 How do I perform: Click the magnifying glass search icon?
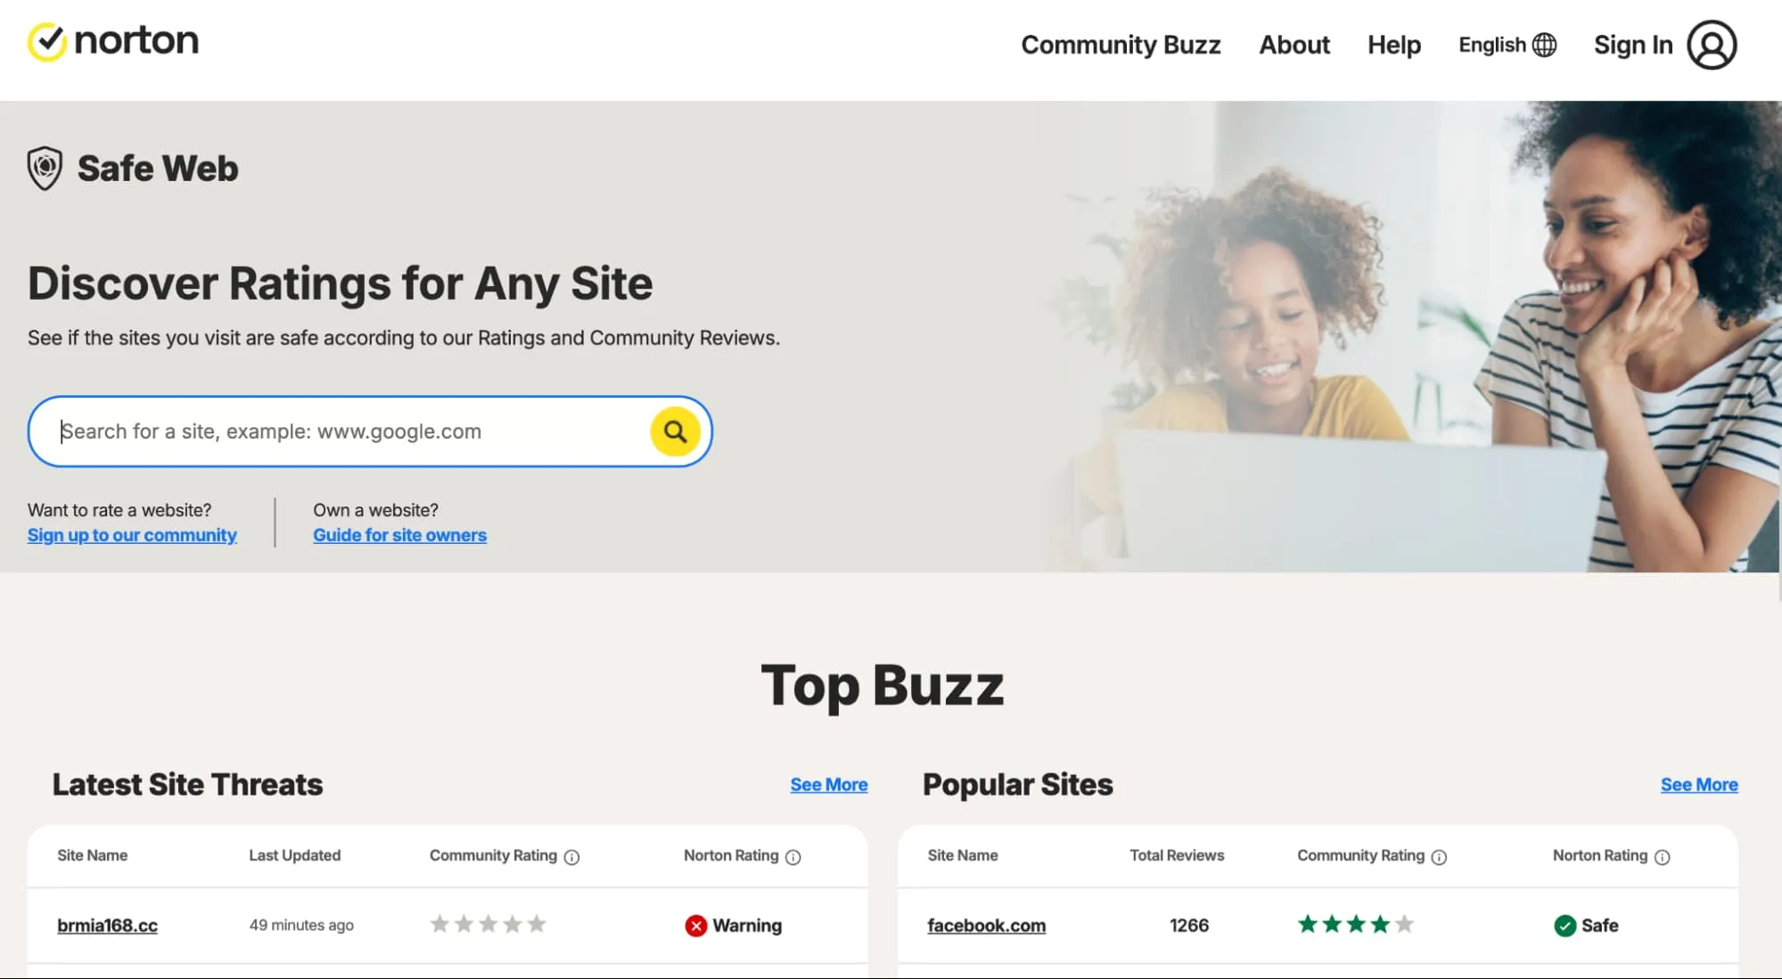coord(675,432)
